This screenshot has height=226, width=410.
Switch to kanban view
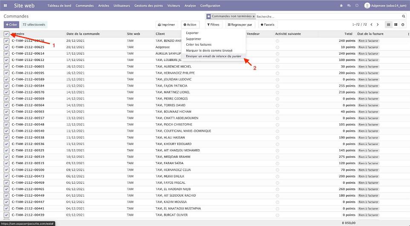pyautogui.click(x=396, y=25)
